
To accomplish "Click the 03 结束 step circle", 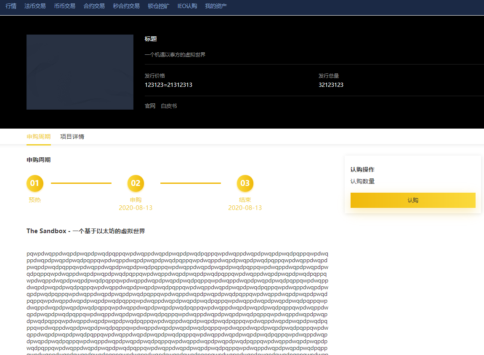I will point(245,183).
